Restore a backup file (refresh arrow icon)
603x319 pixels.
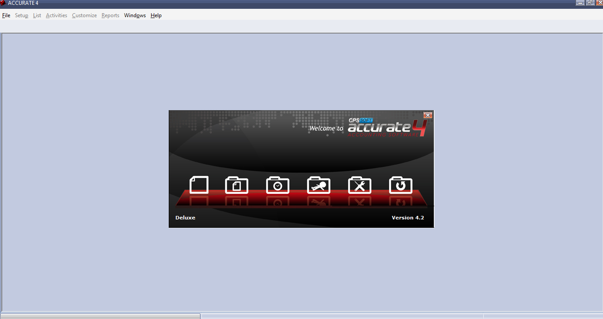coord(401,185)
